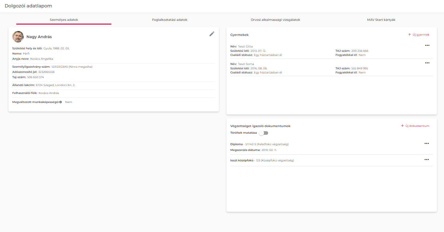The height and width of the screenshot is (232, 444).
Task: Click birth date 2016. 08. 06.
Action: click(x=259, y=68)
